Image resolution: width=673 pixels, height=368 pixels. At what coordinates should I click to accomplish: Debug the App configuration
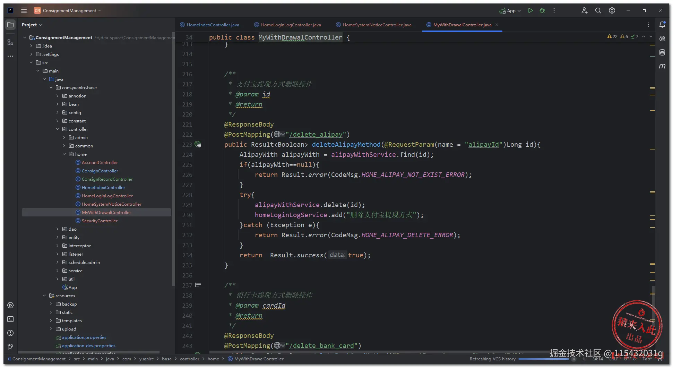click(542, 10)
